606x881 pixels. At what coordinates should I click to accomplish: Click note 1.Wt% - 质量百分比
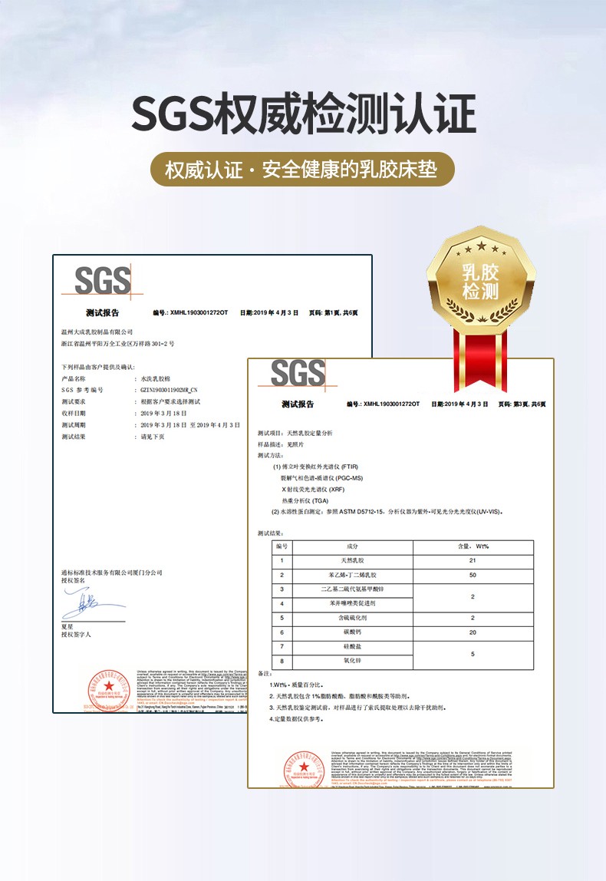[297, 685]
